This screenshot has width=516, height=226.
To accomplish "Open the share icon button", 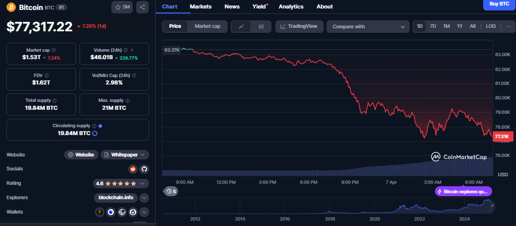I will (x=142, y=7).
